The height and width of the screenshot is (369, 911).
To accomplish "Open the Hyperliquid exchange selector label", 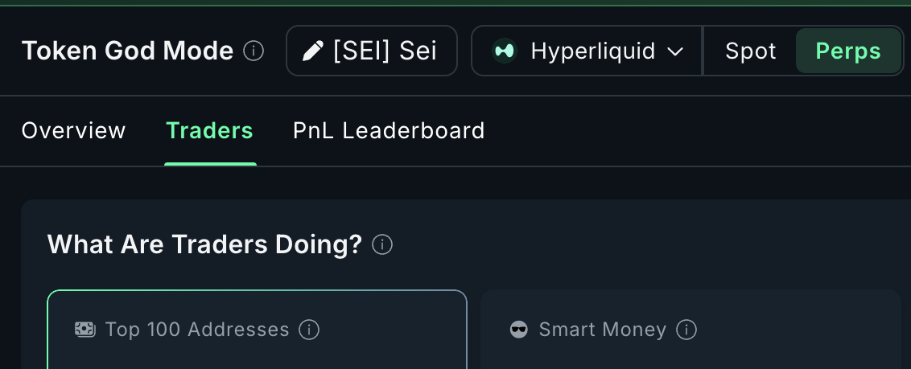I will coord(582,51).
